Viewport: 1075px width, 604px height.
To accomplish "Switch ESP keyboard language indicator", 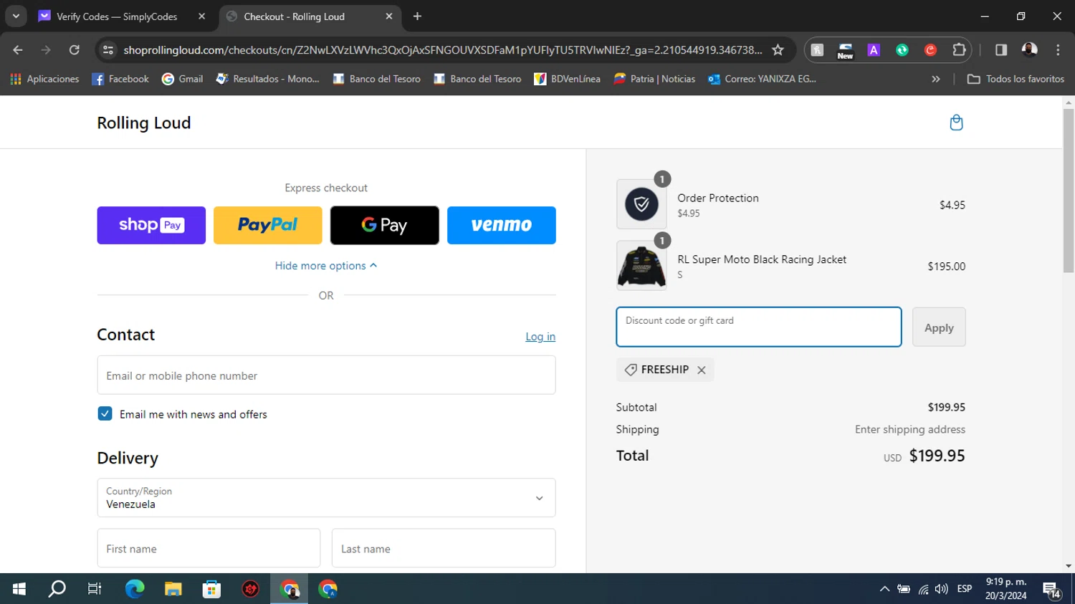I will (965, 589).
